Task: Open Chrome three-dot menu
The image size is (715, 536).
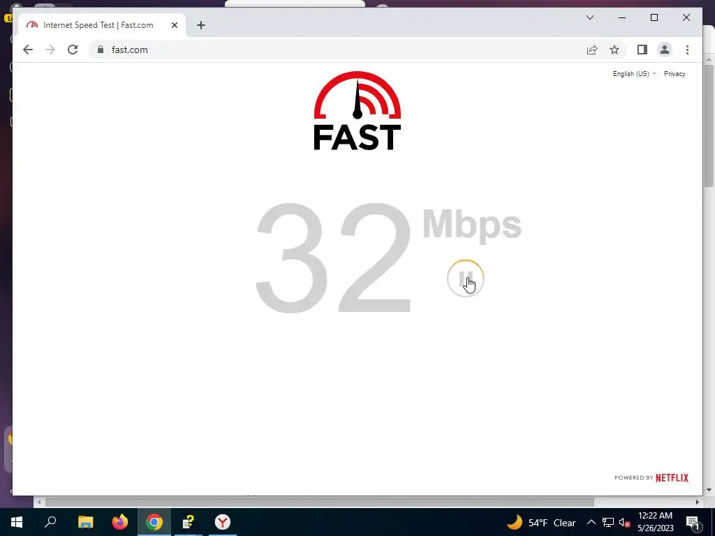Action: [687, 50]
